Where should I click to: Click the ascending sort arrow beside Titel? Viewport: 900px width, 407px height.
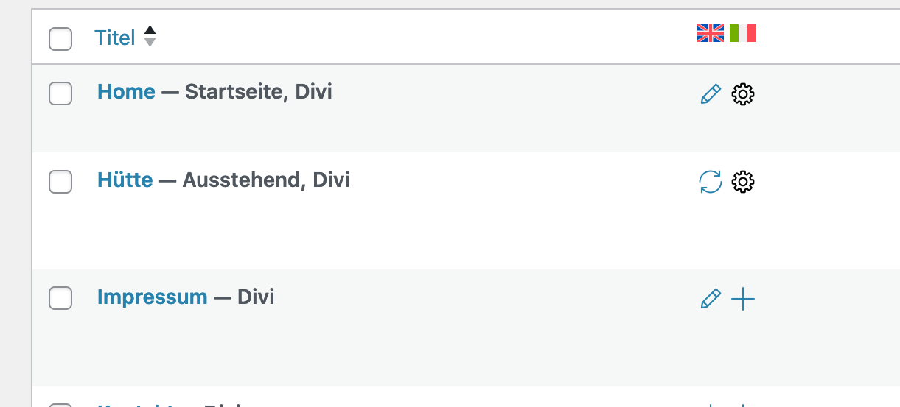coord(150,30)
